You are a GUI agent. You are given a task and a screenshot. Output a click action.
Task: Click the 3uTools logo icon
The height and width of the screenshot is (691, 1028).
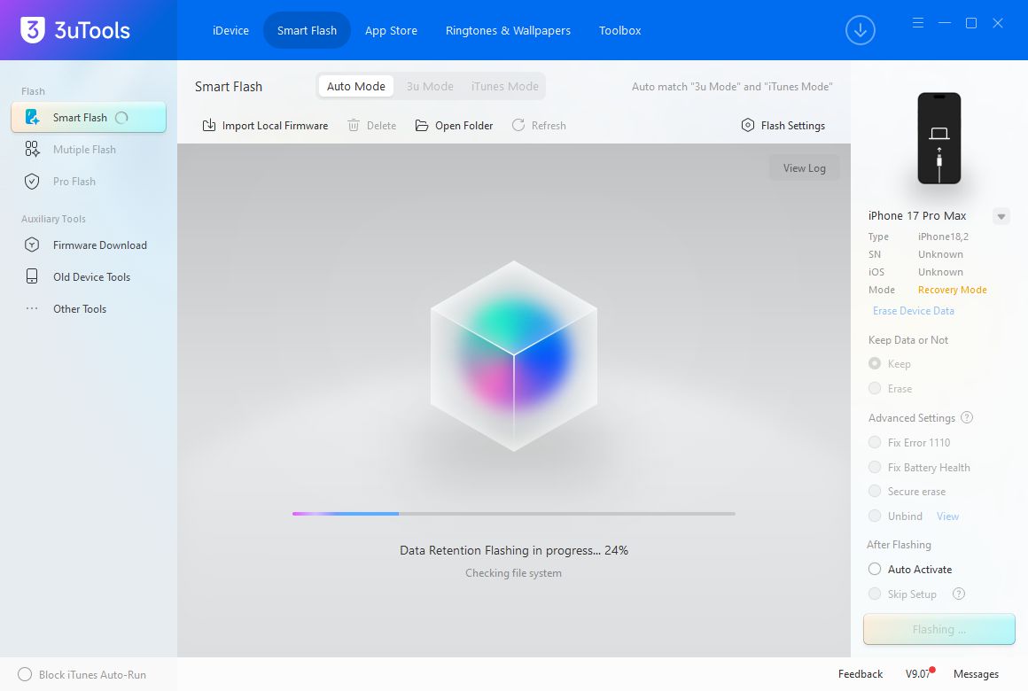[32, 29]
